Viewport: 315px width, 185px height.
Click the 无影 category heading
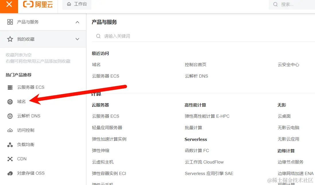pos(282,105)
